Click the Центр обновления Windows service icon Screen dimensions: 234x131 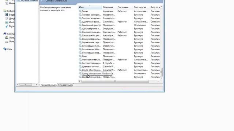[x=80, y=74]
